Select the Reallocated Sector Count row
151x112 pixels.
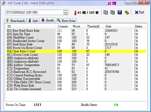pyautogui.click(x=76, y=41)
